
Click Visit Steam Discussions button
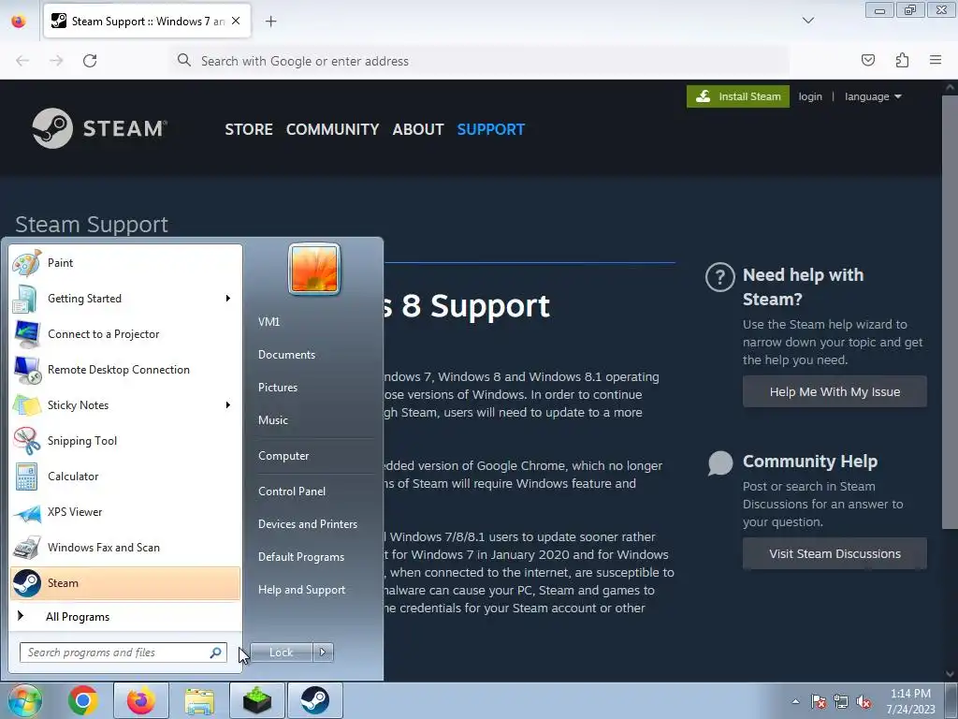(x=835, y=554)
